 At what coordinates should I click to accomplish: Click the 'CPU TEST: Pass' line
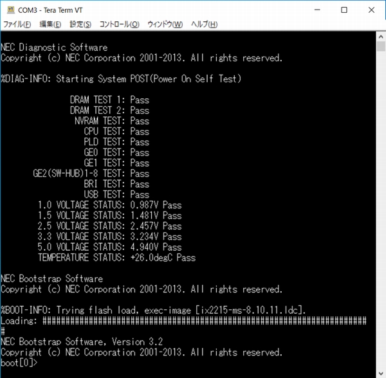coord(116,132)
